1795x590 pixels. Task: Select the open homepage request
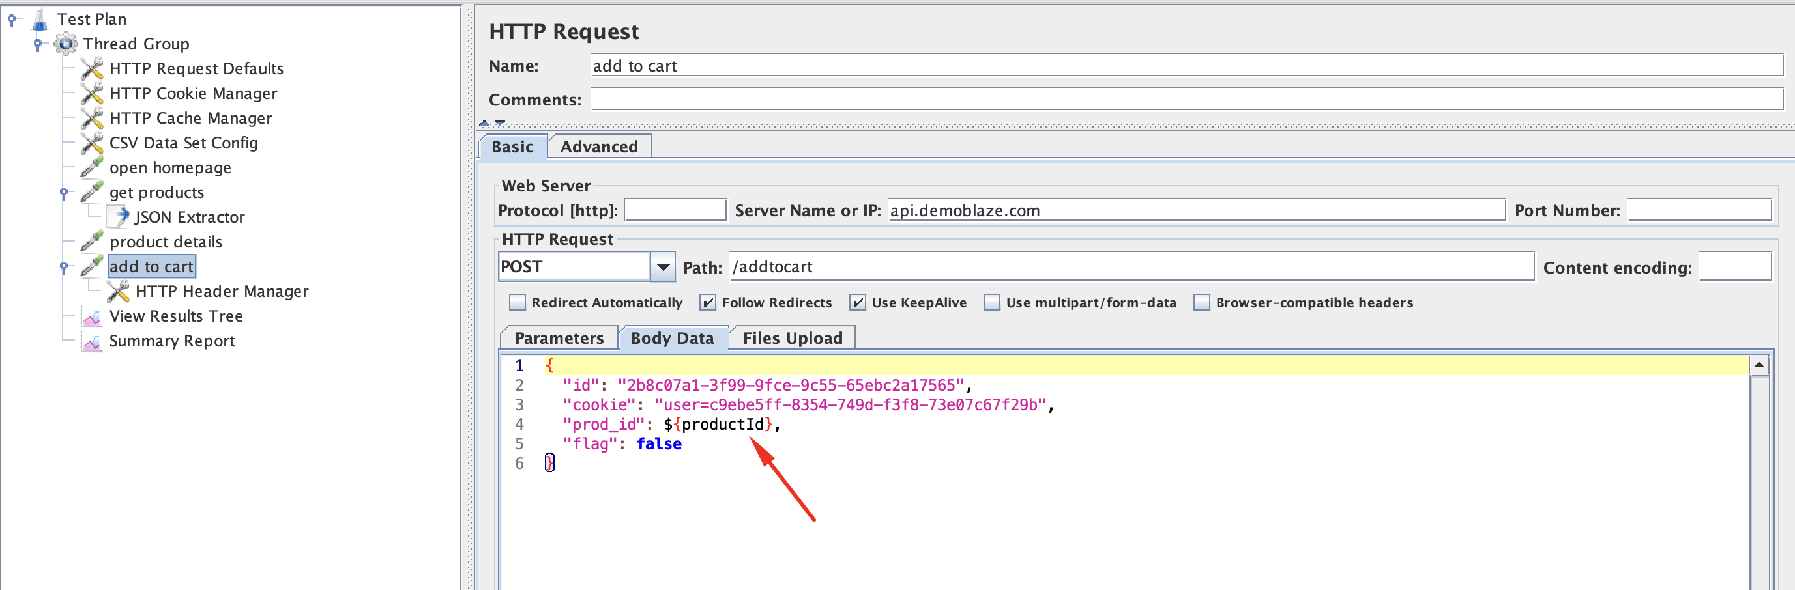pyautogui.click(x=170, y=167)
